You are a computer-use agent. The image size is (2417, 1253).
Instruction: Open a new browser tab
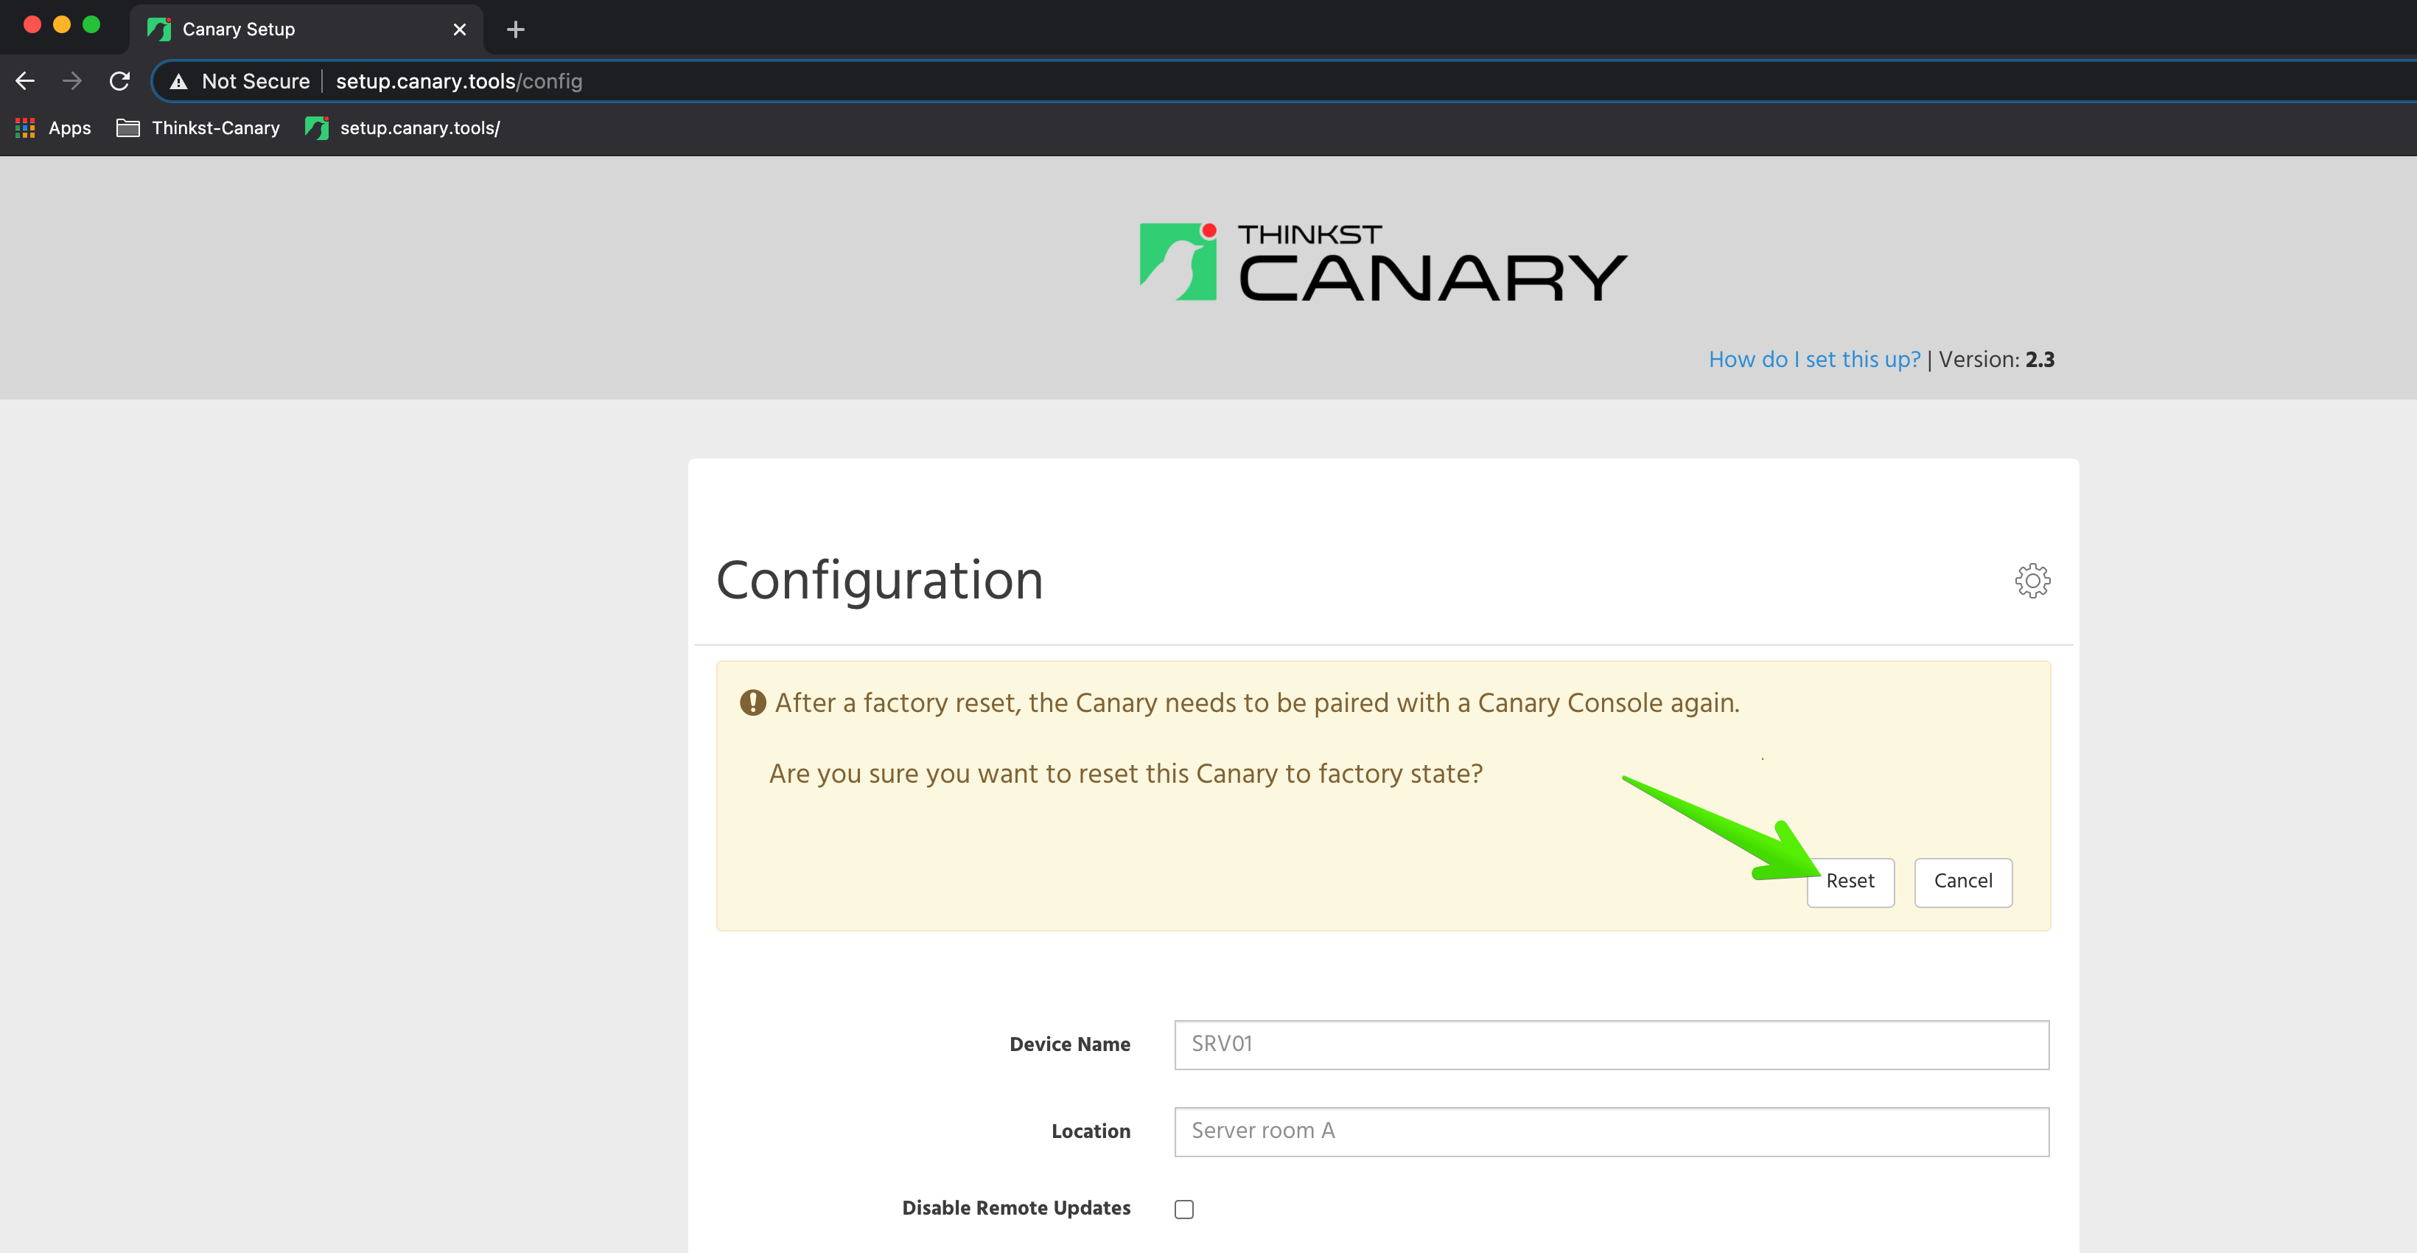pos(515,29)
